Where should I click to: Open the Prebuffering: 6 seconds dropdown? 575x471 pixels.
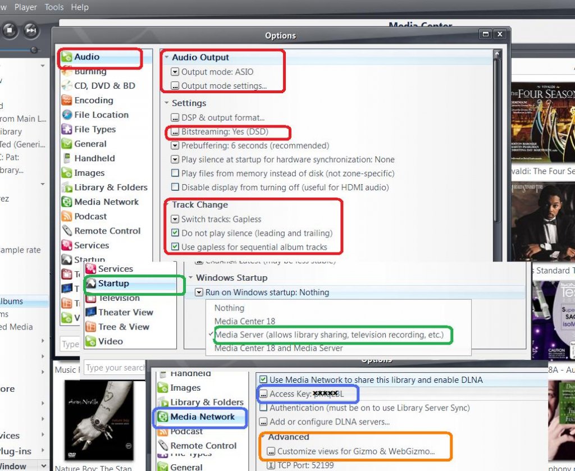(x=175, y=145)
